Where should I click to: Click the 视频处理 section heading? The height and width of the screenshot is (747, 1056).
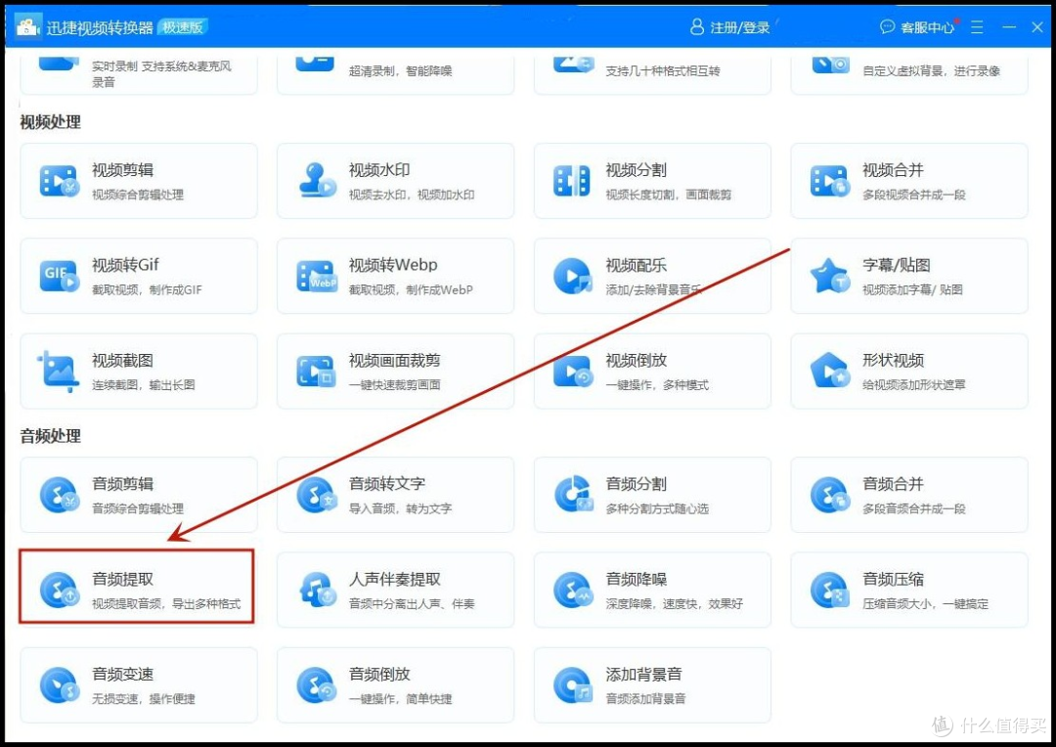click(51, 122)
